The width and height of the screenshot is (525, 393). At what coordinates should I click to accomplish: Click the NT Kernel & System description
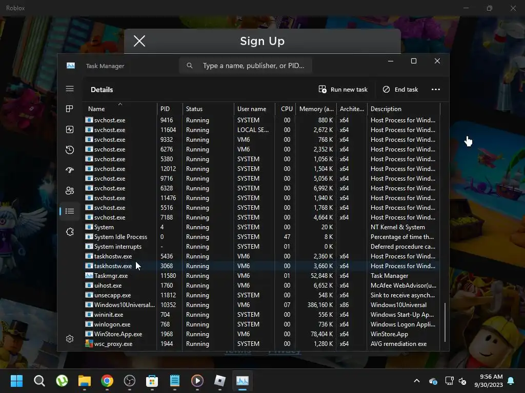click(397, 227)
